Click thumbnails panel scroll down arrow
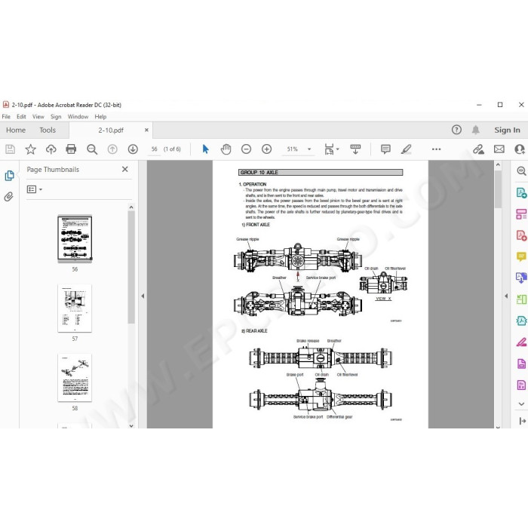Viewport: 528px width, 528px height. tap(131, 425)
